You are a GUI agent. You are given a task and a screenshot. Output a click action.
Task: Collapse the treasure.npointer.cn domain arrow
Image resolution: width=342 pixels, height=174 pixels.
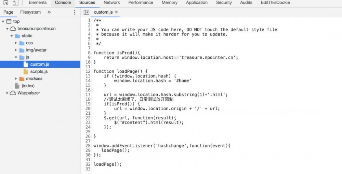[7, 29]
